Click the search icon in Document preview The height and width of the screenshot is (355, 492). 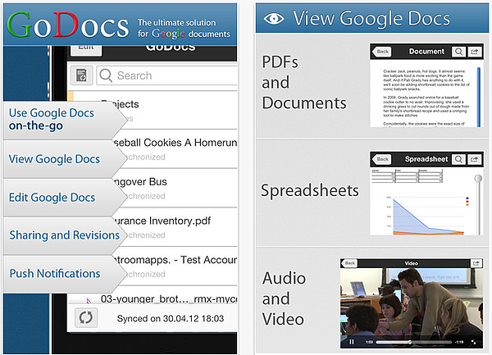(458, 52)
